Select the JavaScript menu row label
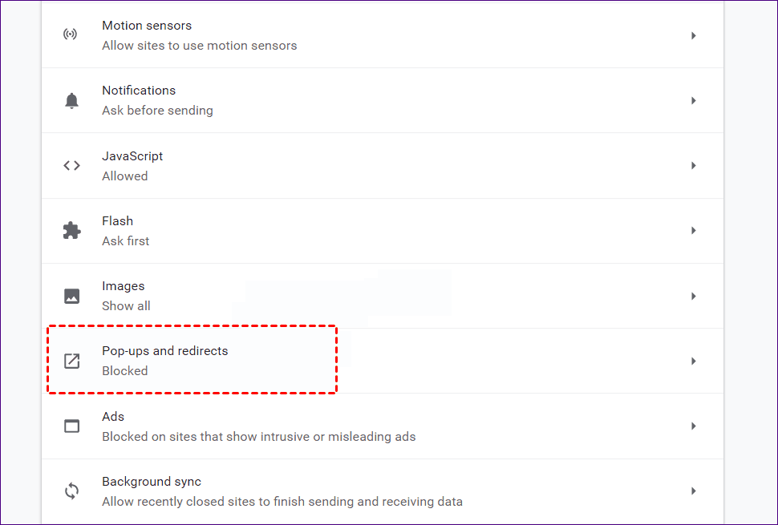The height and width of the screenshot is (525, 778). [132, 156]
